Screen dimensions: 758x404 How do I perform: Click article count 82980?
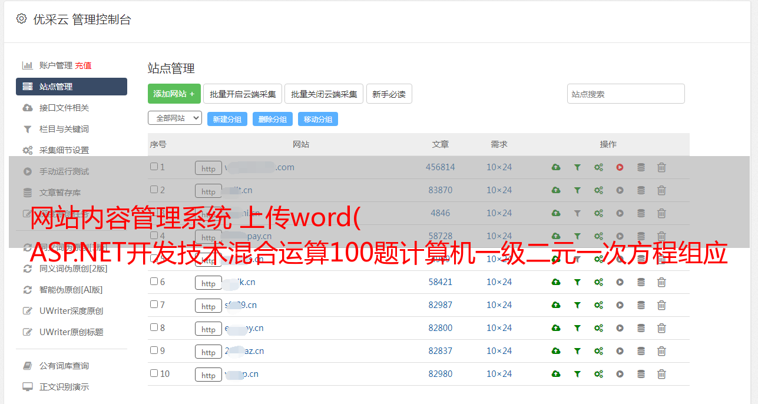pyautogui.click(x=441, y=374)
